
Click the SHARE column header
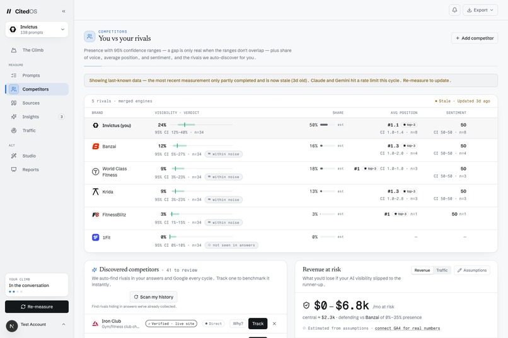338,113
